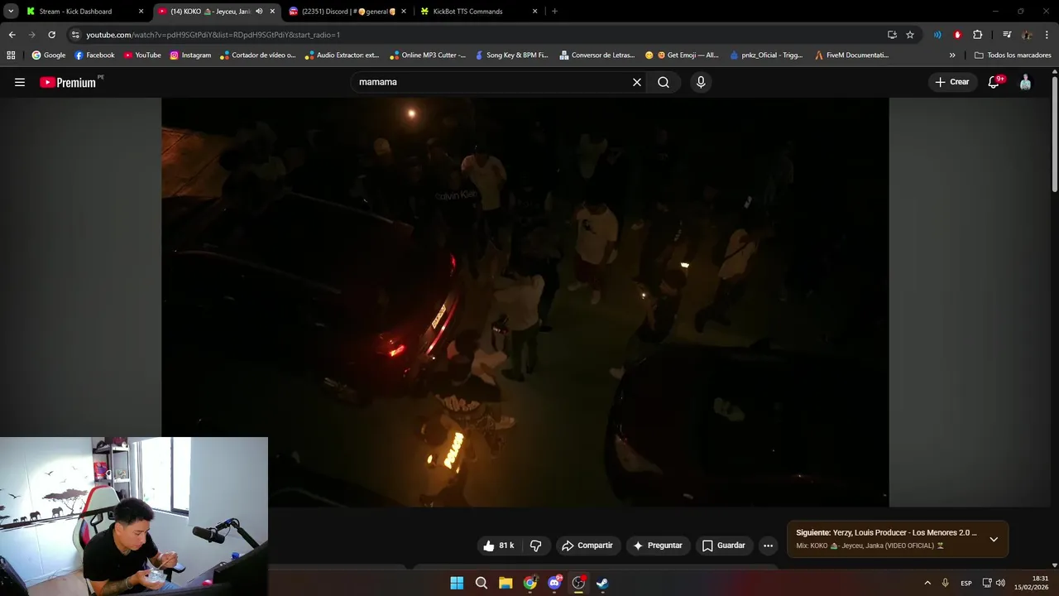
Task: Open the Facebook bookmark
Action: [94, 55]
